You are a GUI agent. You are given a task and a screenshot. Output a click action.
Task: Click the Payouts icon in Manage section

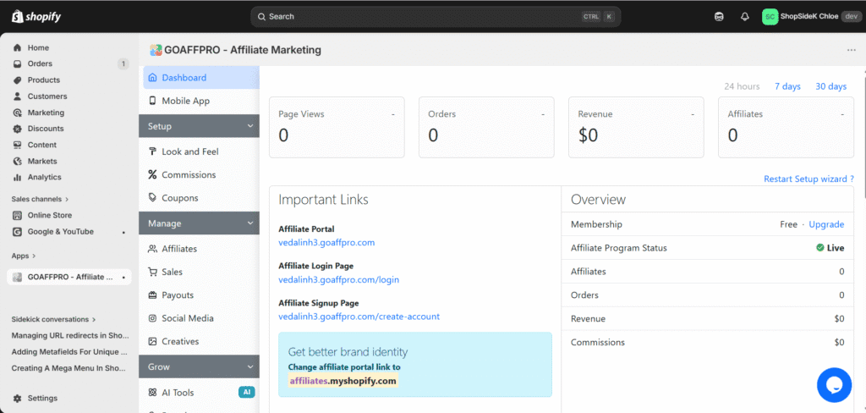click(152, 295)
